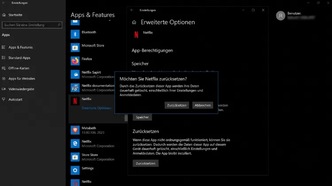Open Offline-Karten in the sidebar
The image size is (332, 186).
click(x=19, y=68)
